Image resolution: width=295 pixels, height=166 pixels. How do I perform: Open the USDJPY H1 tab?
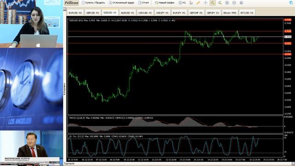point(162,13)
